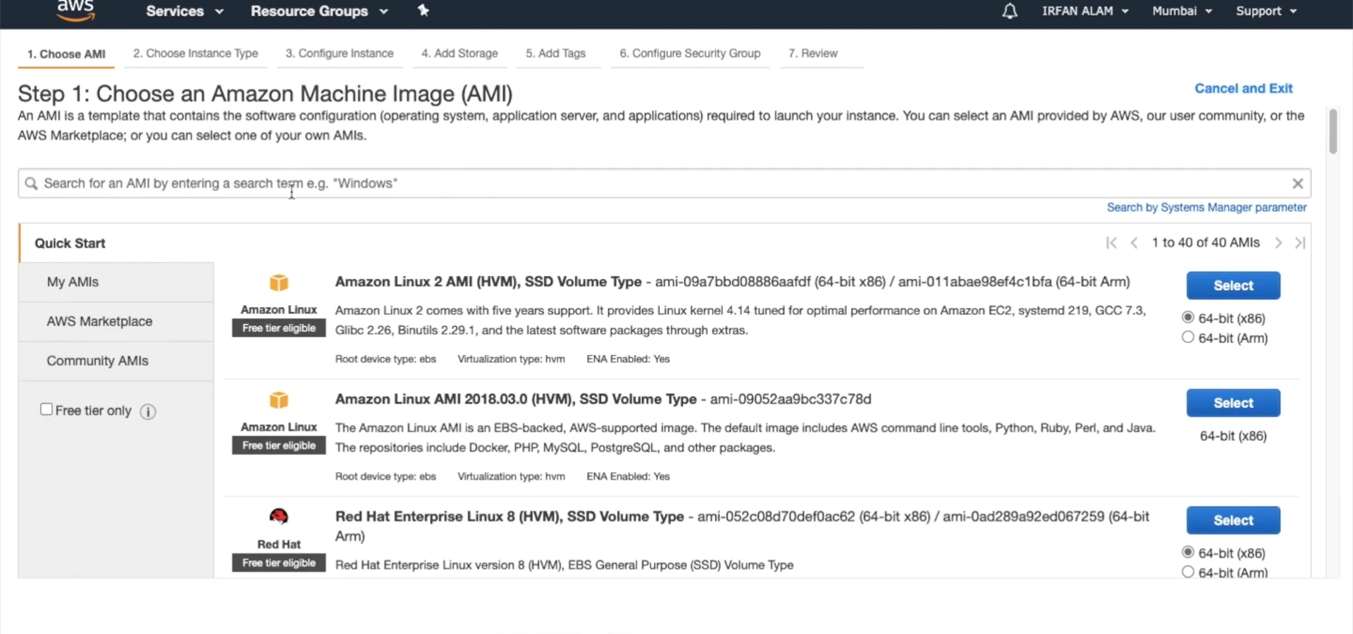Go to first page of AMIs
The image size is (1353, 634).
1111,243
